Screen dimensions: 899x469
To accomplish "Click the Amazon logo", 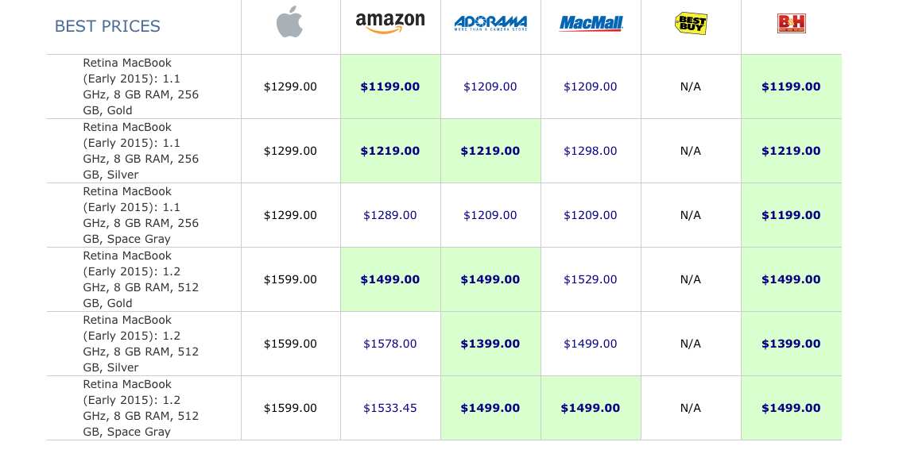I will click(390, 23).
